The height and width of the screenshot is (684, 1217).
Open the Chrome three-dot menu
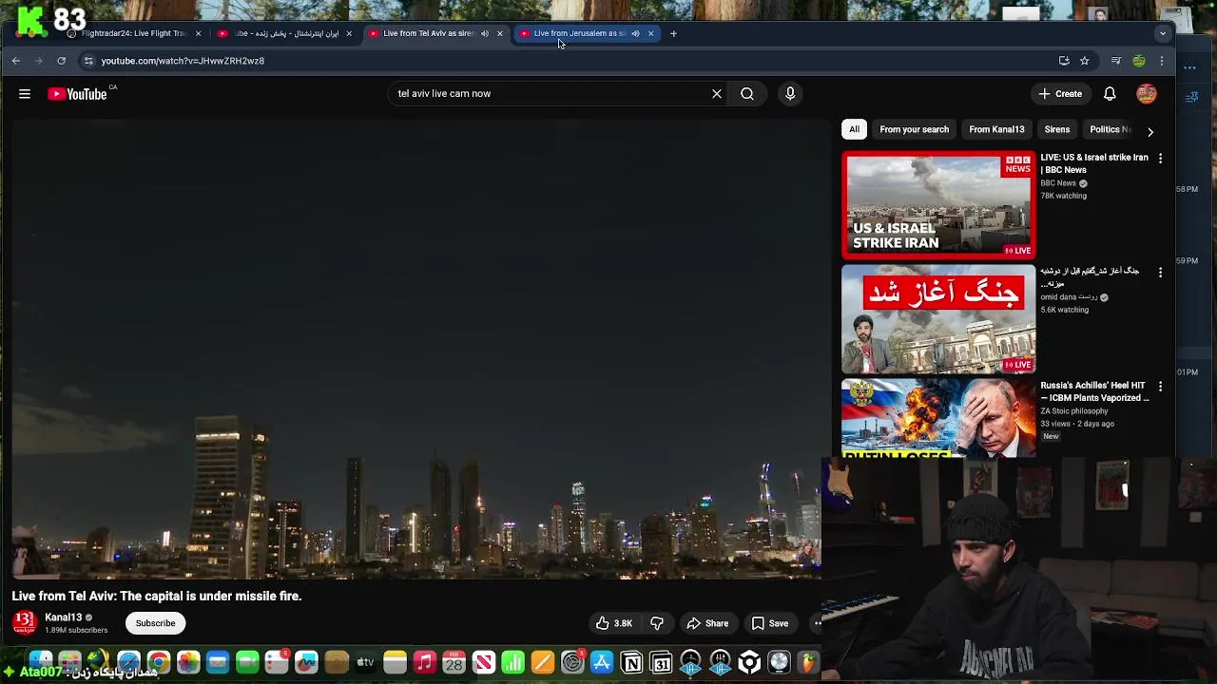(1162, 61)
